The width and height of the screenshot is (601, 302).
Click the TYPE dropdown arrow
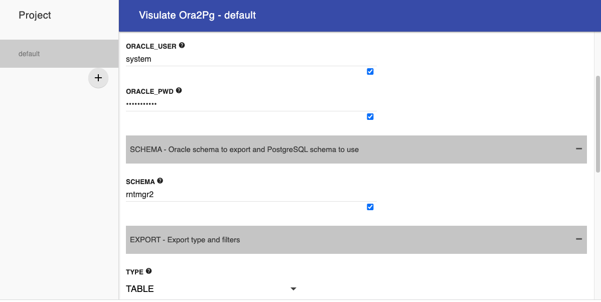pos(293,289)
